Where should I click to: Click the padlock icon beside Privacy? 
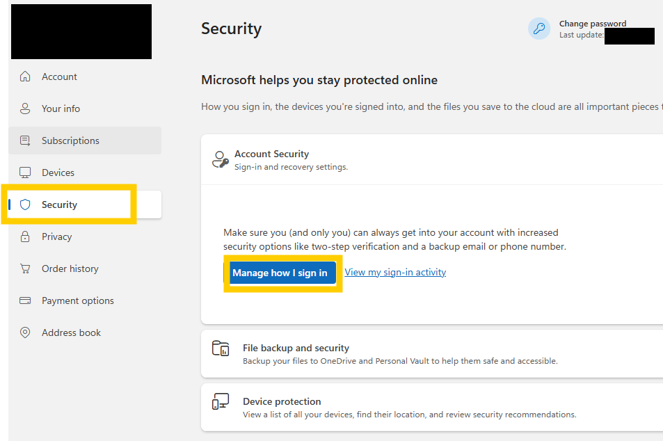26,236
